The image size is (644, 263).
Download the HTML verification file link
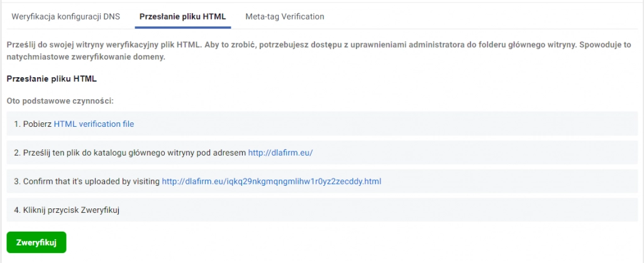click(94, 124)
